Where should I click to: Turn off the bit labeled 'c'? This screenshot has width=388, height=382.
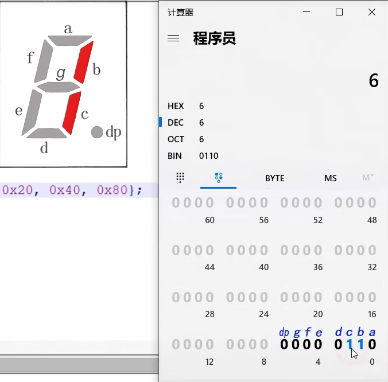tap(350, 344)
